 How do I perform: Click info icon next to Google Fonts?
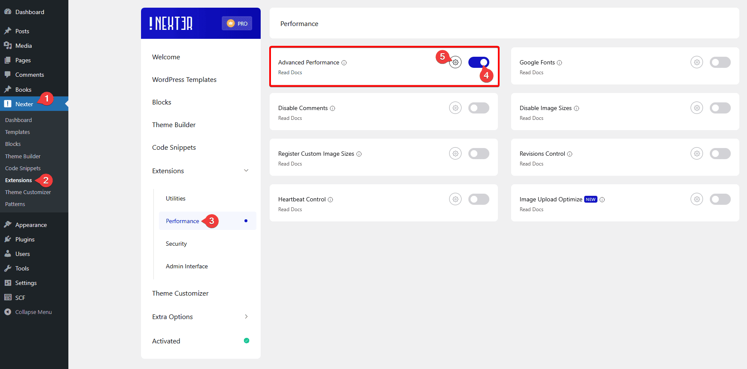(559, 63)
